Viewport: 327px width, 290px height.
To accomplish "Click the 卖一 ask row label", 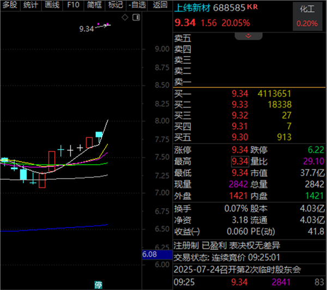I will tap(183, 82).
